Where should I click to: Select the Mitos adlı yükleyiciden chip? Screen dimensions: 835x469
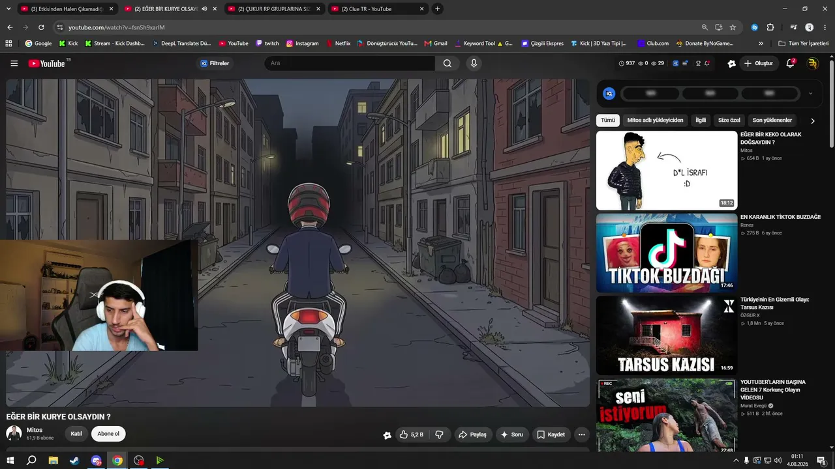(x=655, y=121)
